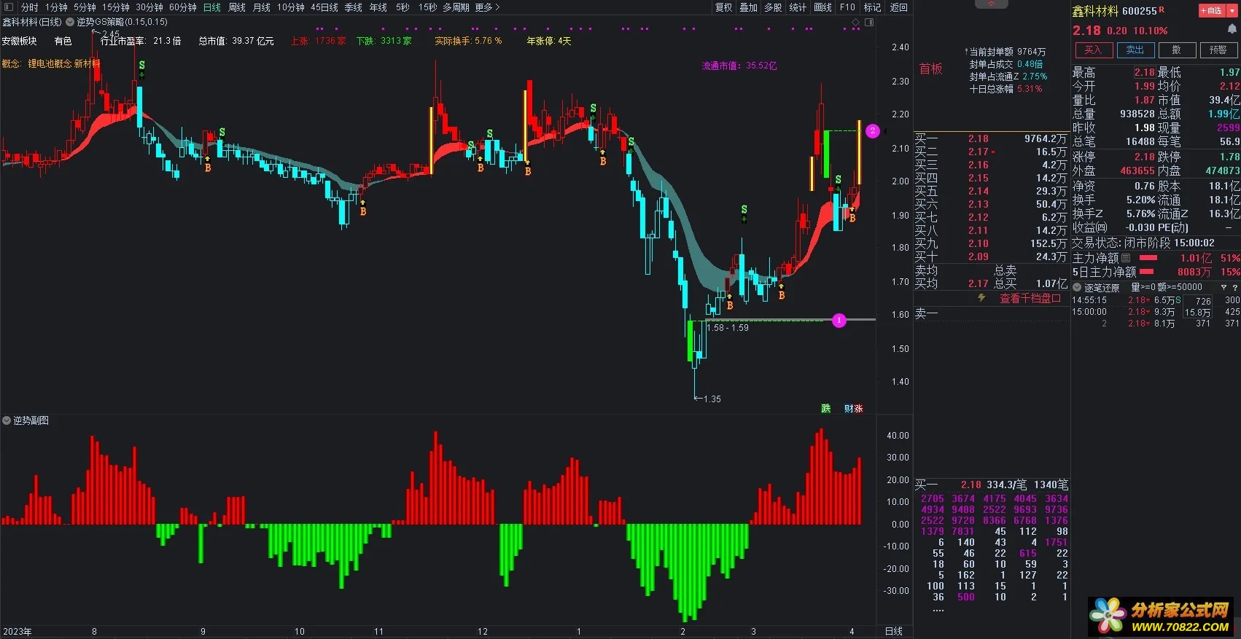The width and height of the screenshot is (1241, 639).
Task: Expand the 逆势GS策略 indicator dropdown
Action: 70,22
